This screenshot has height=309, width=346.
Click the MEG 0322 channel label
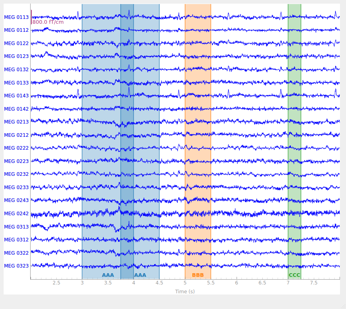click(16, 253)
